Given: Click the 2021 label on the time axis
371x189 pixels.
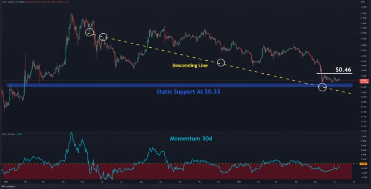Looking at the screenshot, I should click(5, 182).
